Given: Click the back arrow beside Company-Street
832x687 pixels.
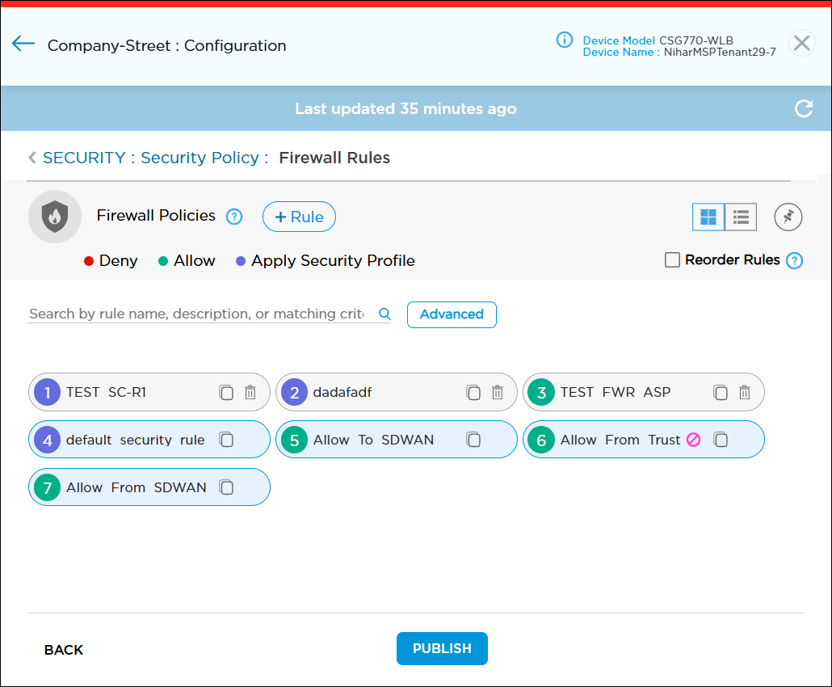Looking at the screenshot, I should tap(23, 44).
